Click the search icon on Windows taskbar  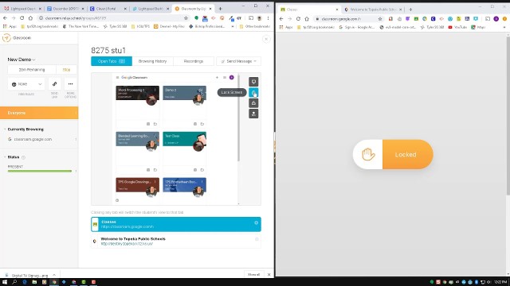pyautogui.click(x=14, y=282)
